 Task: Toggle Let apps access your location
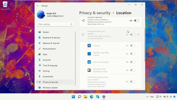tap(133, 34)
